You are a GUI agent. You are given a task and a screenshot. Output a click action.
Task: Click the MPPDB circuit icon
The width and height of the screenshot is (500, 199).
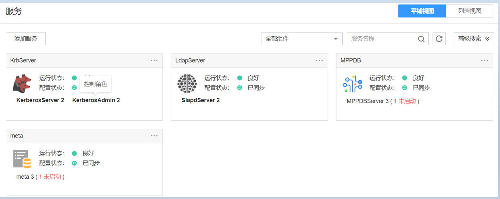(x=352, y=84)
